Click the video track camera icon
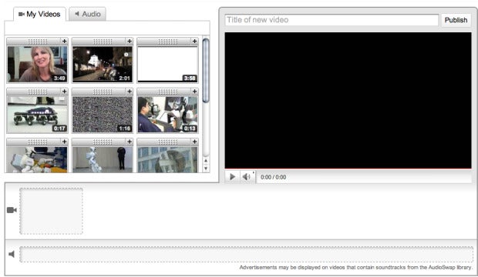 point(12,210)
